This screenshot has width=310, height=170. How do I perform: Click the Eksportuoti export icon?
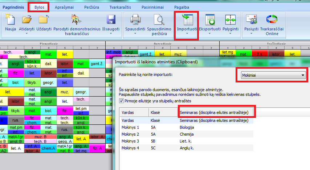coord(210,20)
